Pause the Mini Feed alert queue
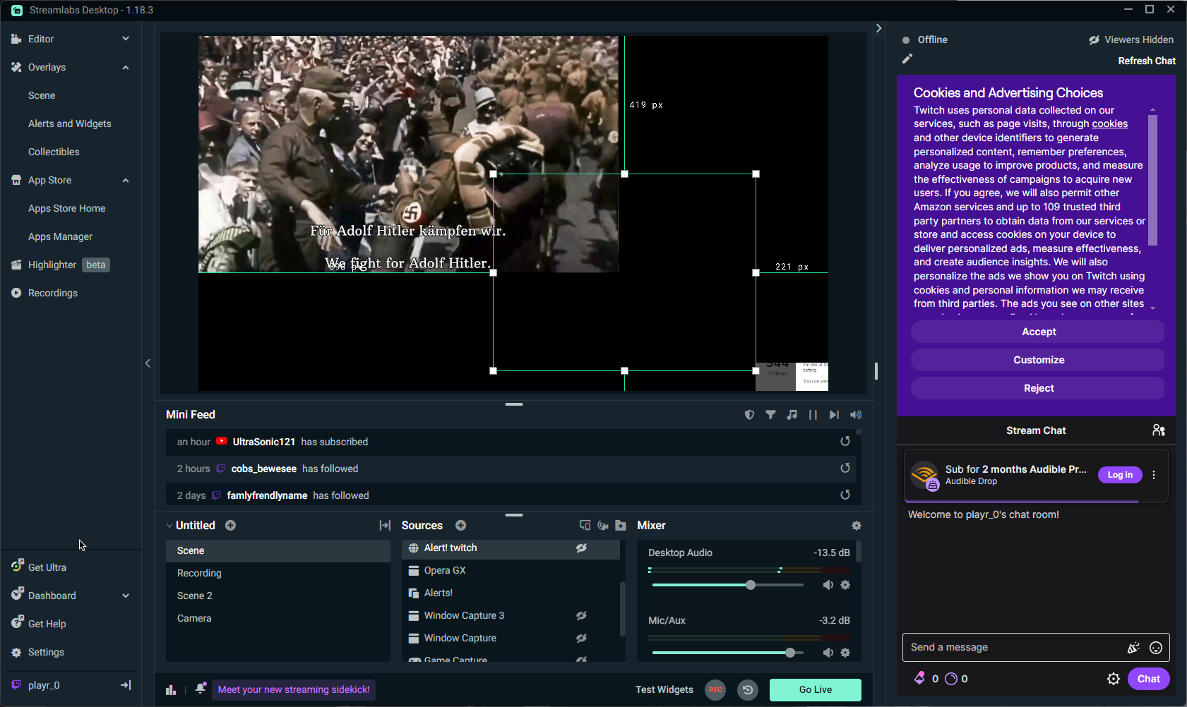 813,415
